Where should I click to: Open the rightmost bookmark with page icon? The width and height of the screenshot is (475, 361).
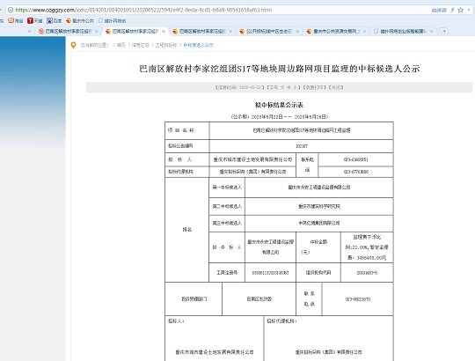click(112, 20)
